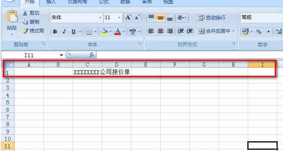283x151 pixels.
Task: Open underline style dropdown arrow
Action: tap(80, 32)
